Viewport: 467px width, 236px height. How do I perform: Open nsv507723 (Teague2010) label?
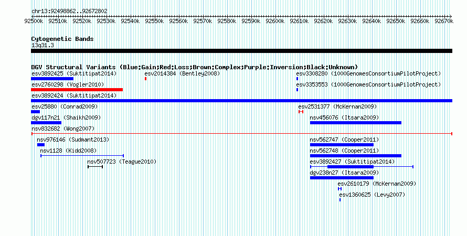click(122, 162)
